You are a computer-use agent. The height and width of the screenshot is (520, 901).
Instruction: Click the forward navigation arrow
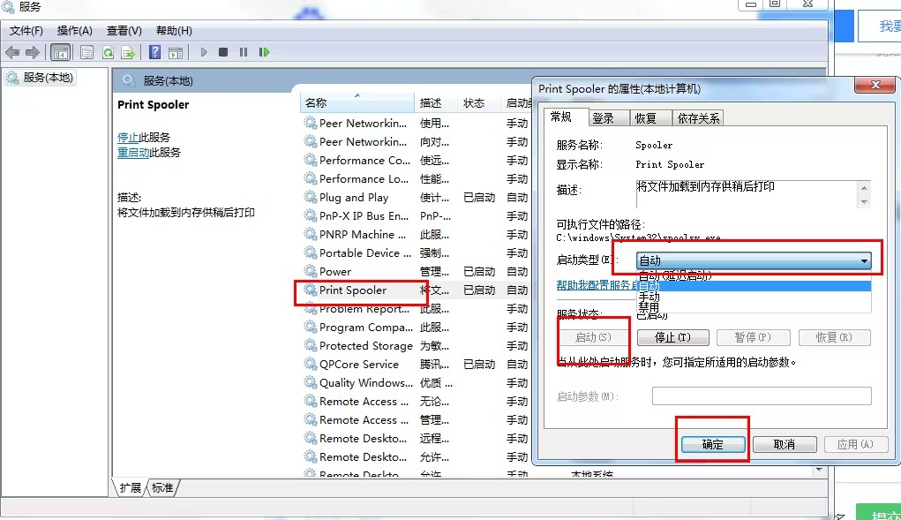pos(31,51)
